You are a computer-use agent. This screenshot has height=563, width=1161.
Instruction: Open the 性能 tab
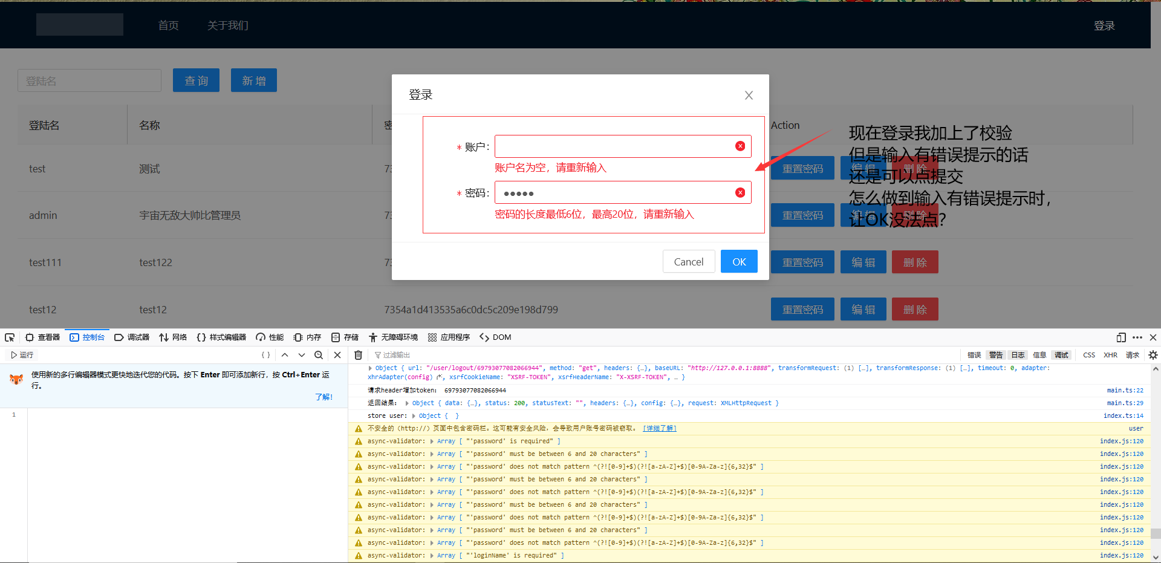click(x=270, y=337)
